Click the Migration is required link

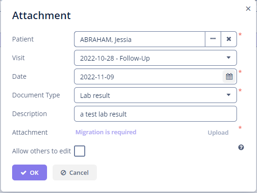tap(106, 132)
